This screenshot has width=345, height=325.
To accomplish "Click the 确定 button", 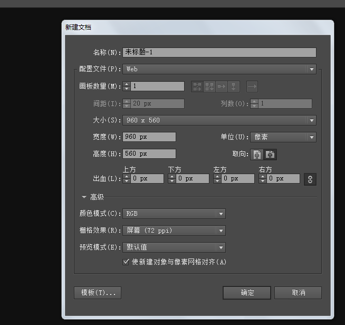I will point(247,293).
